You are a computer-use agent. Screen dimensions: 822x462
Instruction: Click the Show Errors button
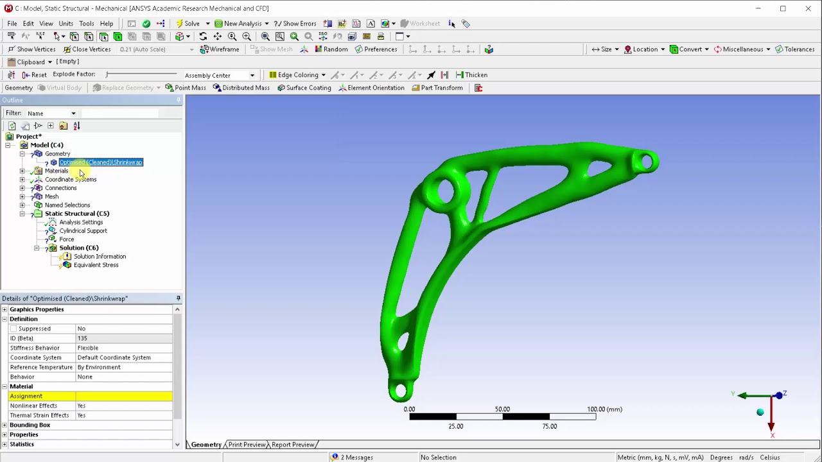295,24
